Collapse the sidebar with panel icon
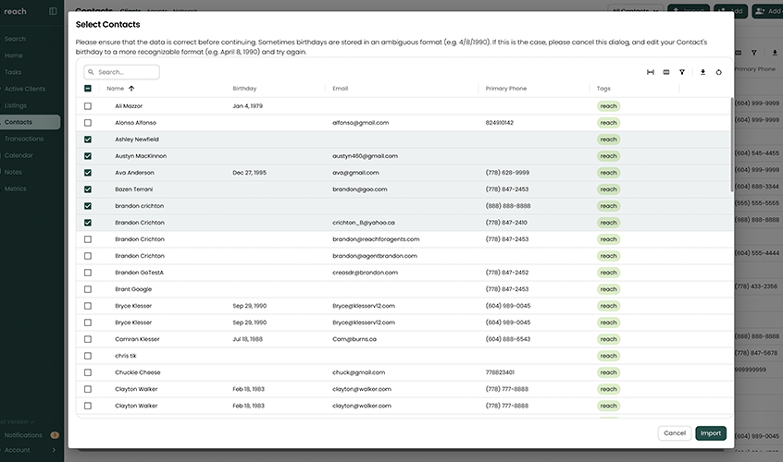The height and width of the screenshot is (462, 783). 53,11
